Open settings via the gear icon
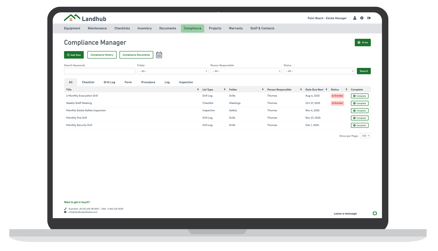This screenshot has height=251, width=438. tap(362, 18)
